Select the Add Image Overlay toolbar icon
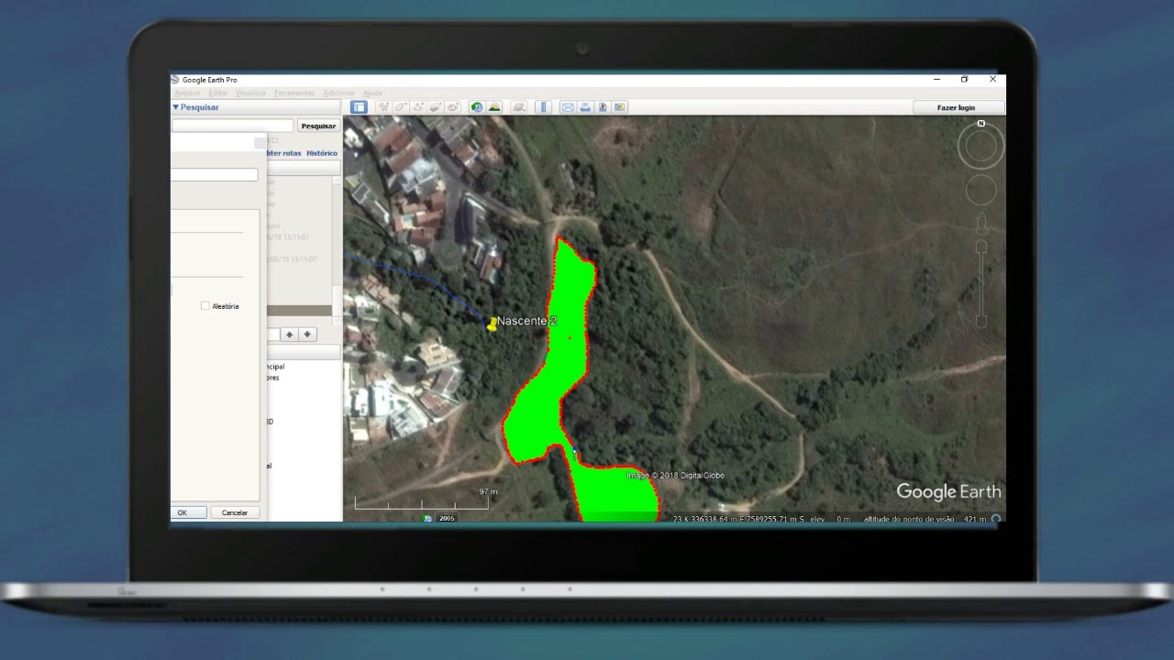Viewport: 1174px width, 660px height. (x=436, y=107)
